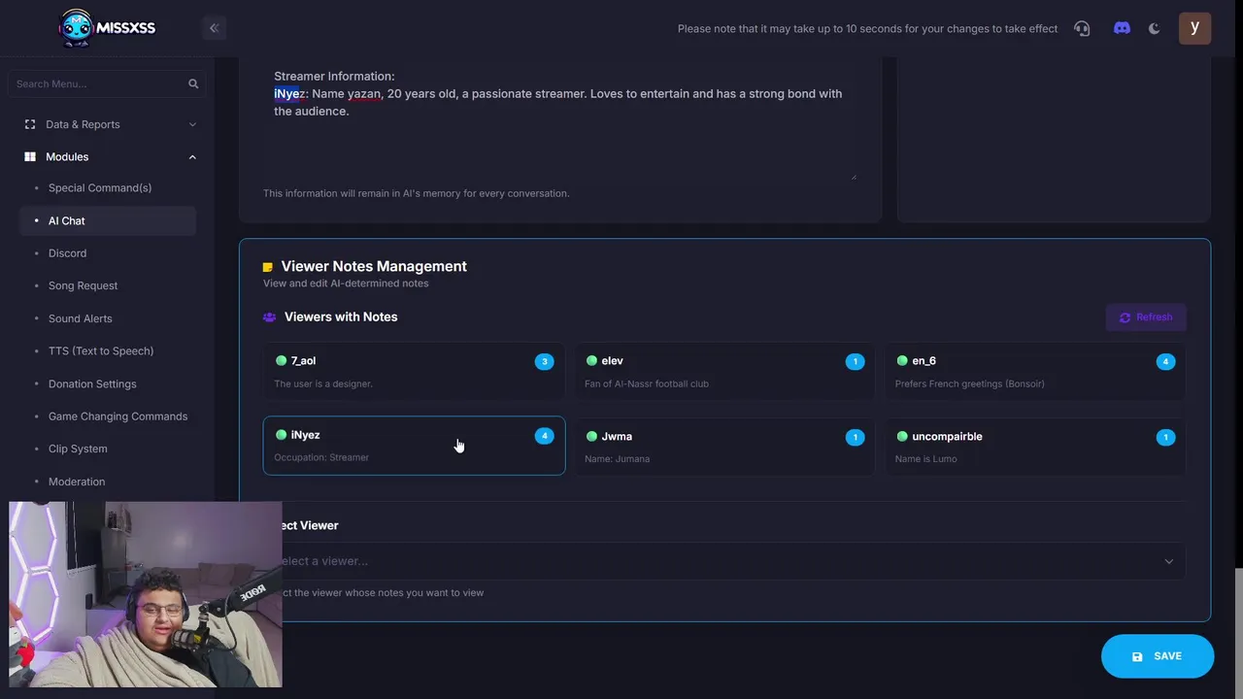1243x699 pixels.
Task: Click the Data & Reports icon
Action: tap(30, 124)
